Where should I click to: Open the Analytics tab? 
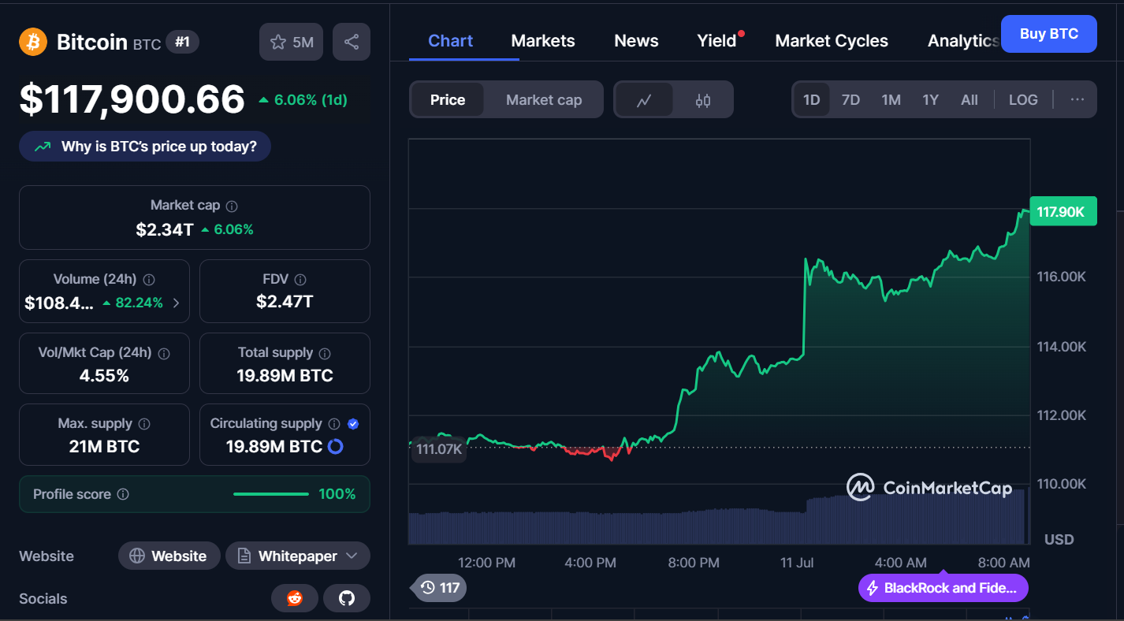point(963,41)
